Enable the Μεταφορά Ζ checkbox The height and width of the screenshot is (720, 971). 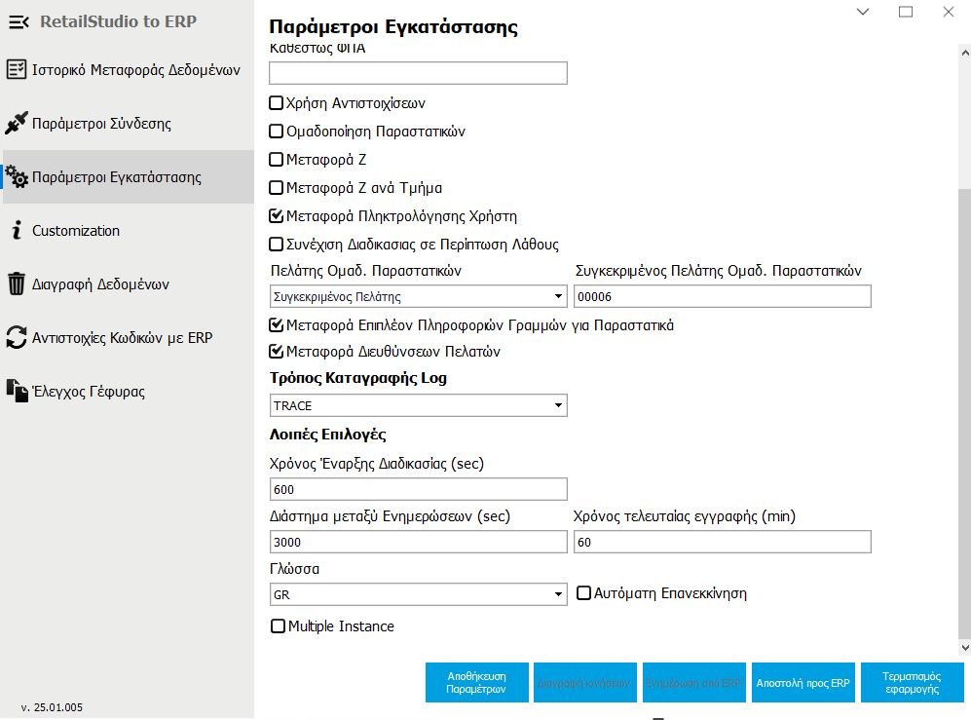click(277, 160)
